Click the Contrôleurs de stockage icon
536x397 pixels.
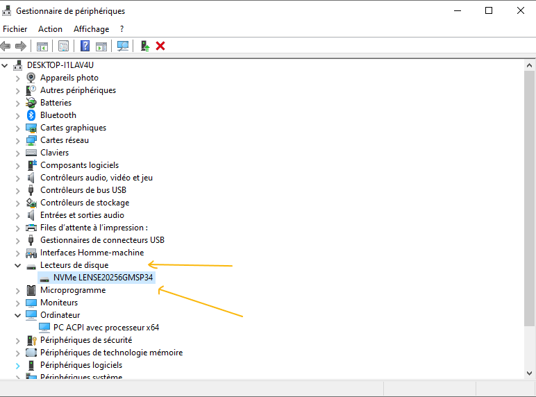tap(31, 203)
